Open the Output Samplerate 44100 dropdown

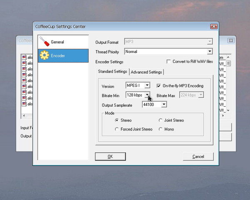point(164,105)
